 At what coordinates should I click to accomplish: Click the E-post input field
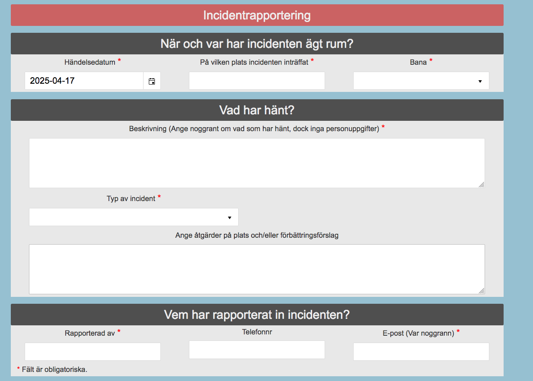pos(421,352)
